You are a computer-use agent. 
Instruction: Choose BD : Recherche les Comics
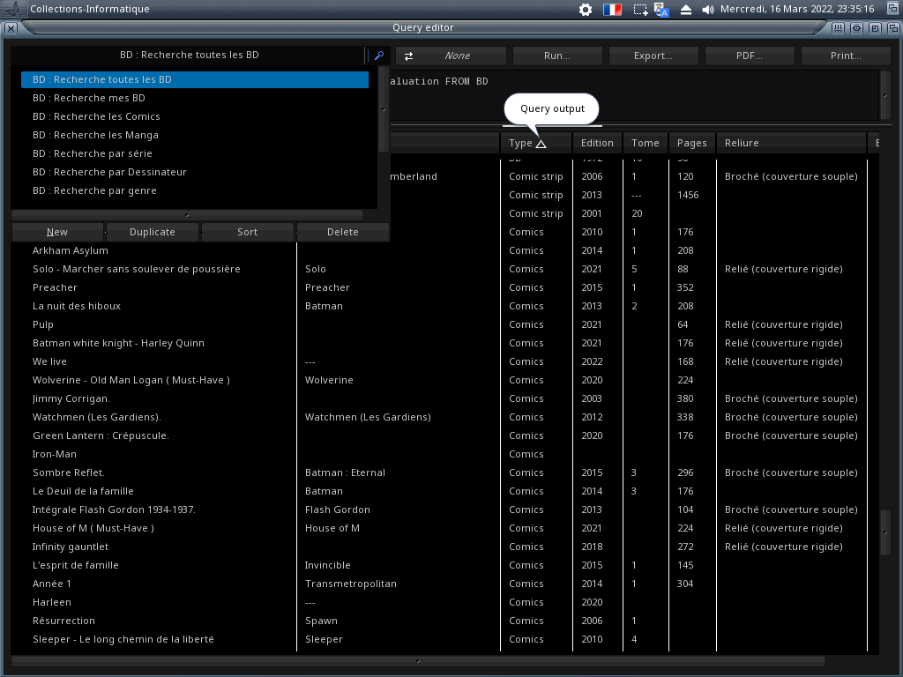coord(195,116)
